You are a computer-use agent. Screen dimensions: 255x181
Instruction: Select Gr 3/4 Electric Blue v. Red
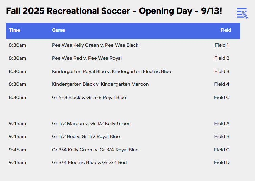[x=89, y=162]
